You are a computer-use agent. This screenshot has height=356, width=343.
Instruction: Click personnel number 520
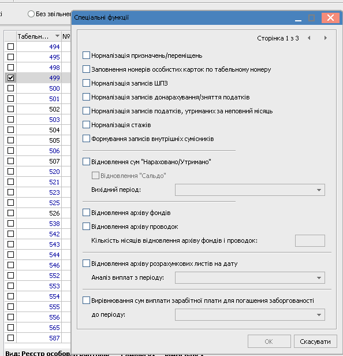(54, 172)
